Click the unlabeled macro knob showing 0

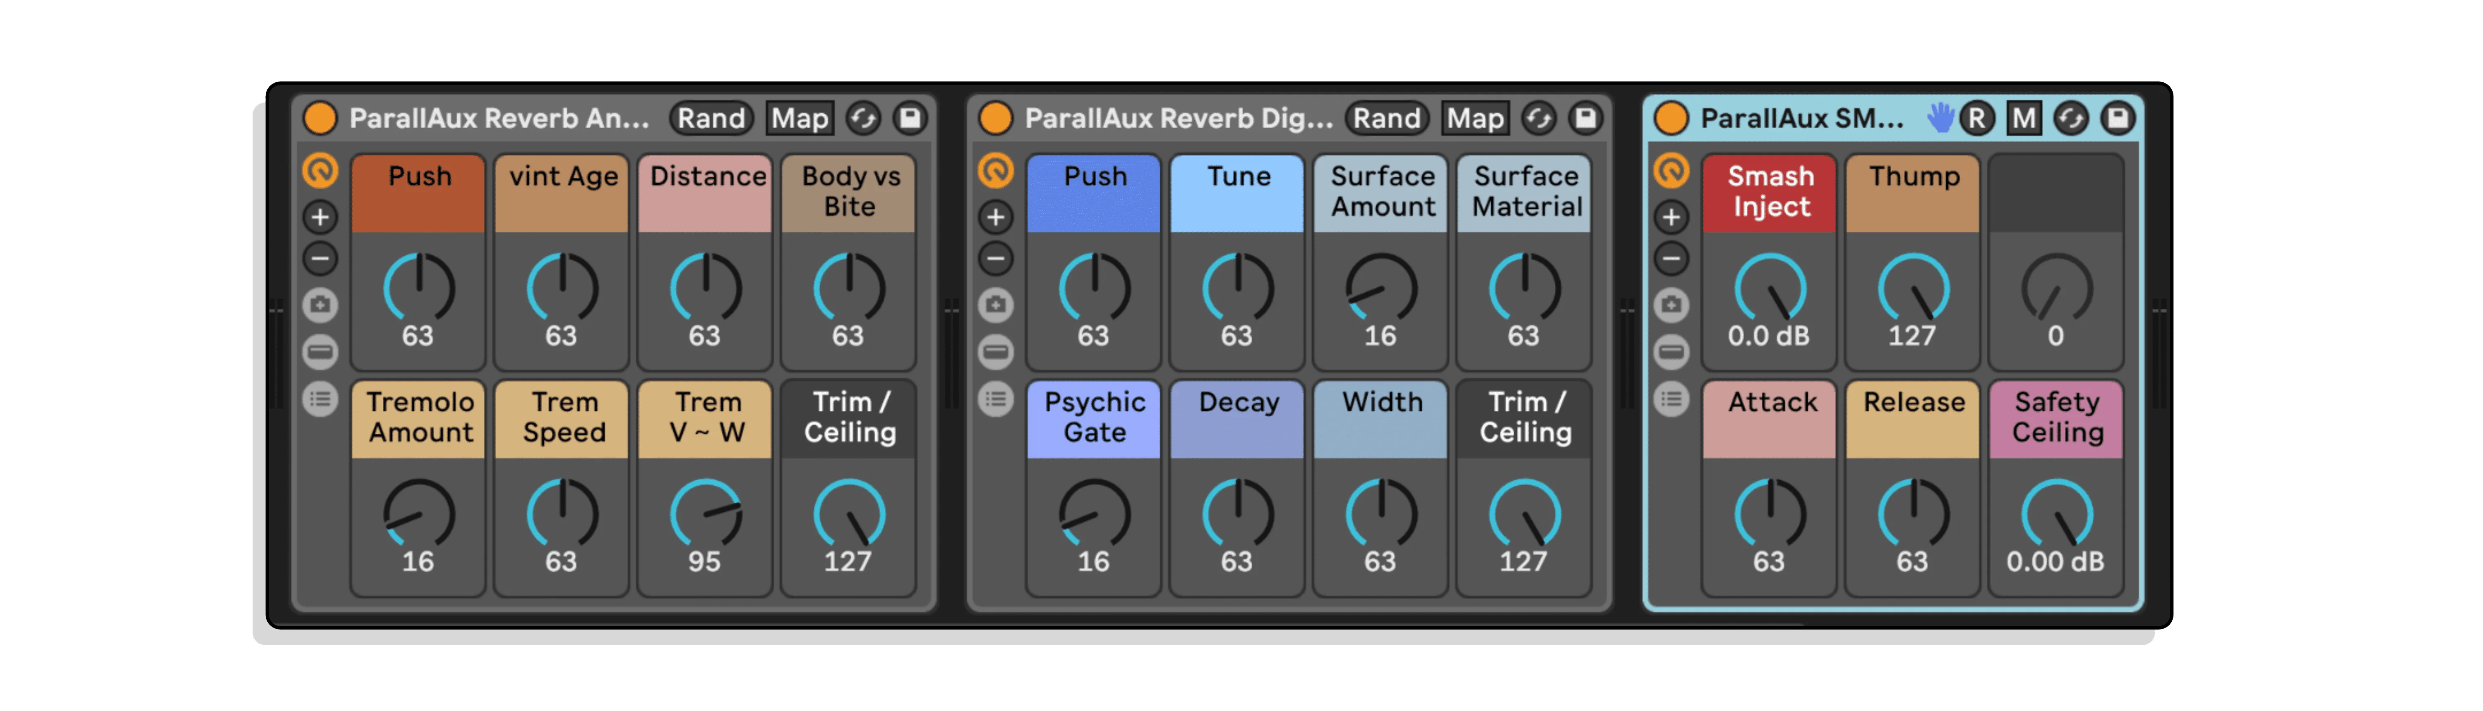click(2057, 288)
